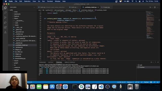Close the terminal panel
This screenshot has height=91, width=162.
(x=158, y=62)
